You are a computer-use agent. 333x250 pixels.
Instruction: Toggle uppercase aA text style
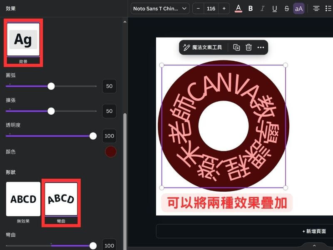(x=299, y=8)
